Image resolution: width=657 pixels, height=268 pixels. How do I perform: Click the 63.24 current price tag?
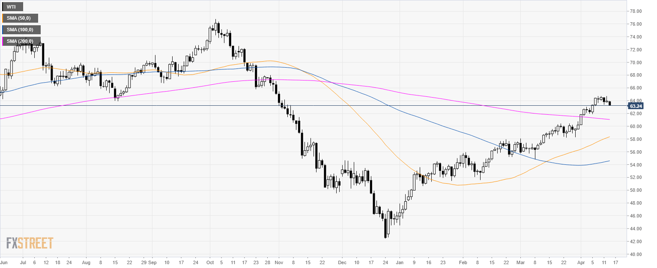pos(636,106)
